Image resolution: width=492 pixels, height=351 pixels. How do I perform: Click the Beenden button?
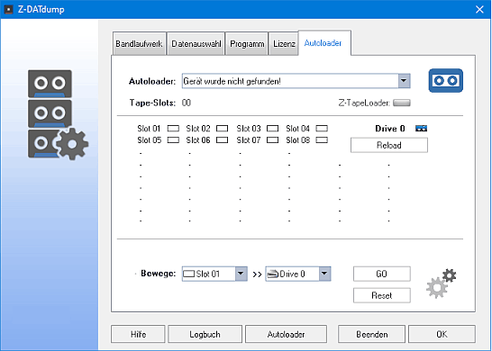(x=371, y=334)
